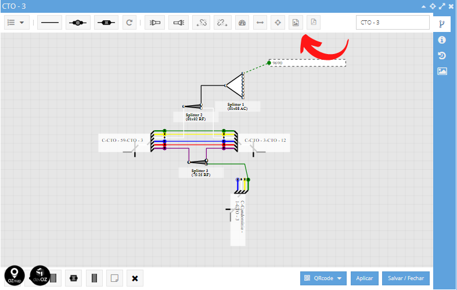457x290 pixels.
Task: Select the round connector tool
Action: (78, 23)
